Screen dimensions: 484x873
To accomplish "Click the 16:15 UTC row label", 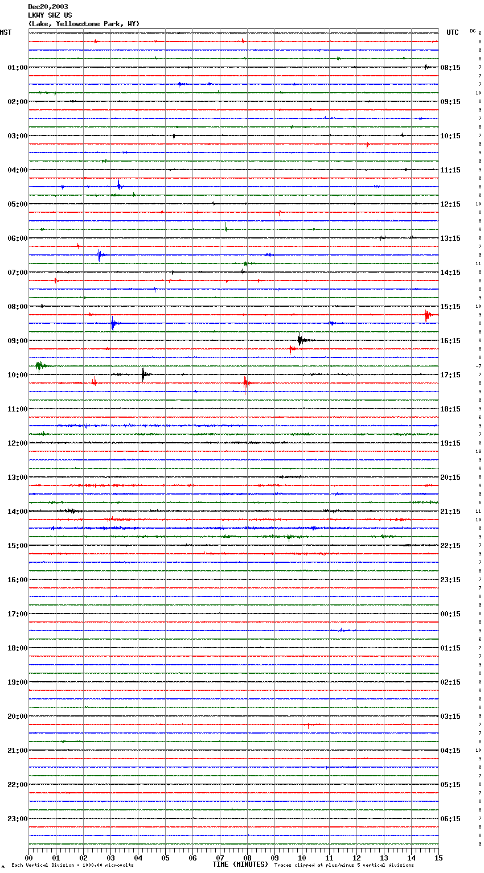I will [450, 341].
